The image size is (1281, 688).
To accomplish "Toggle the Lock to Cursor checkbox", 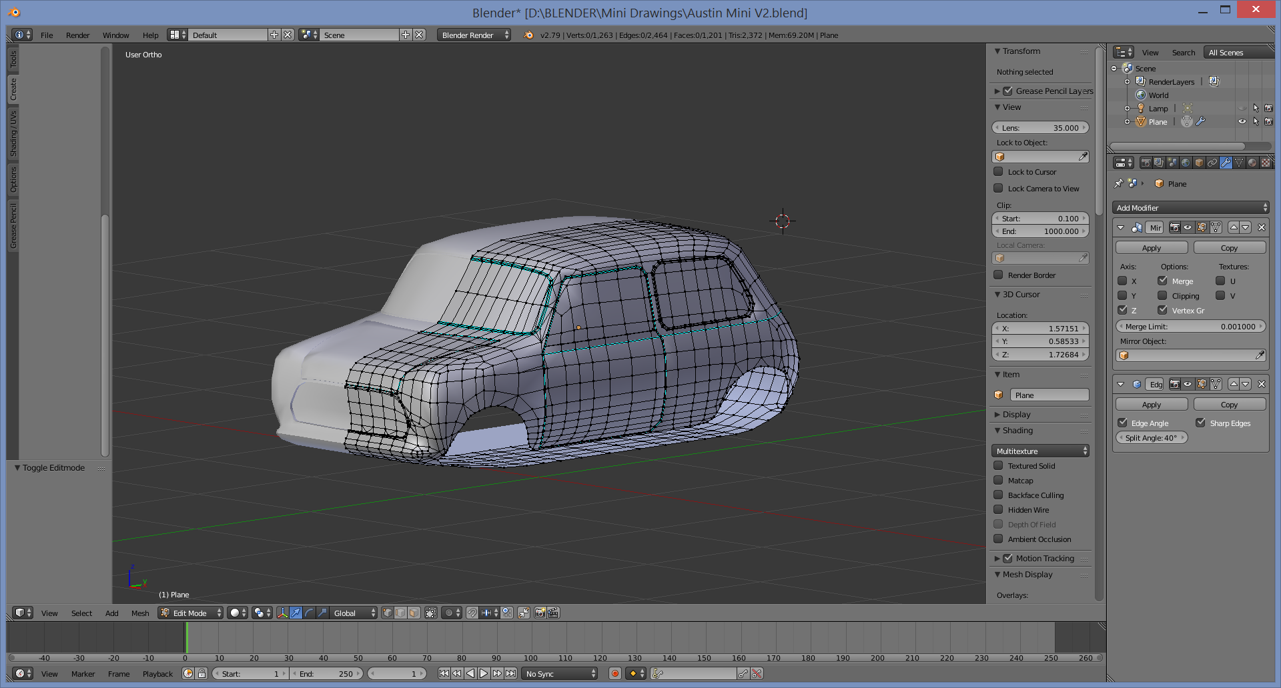I will click(x=998, y=172).
